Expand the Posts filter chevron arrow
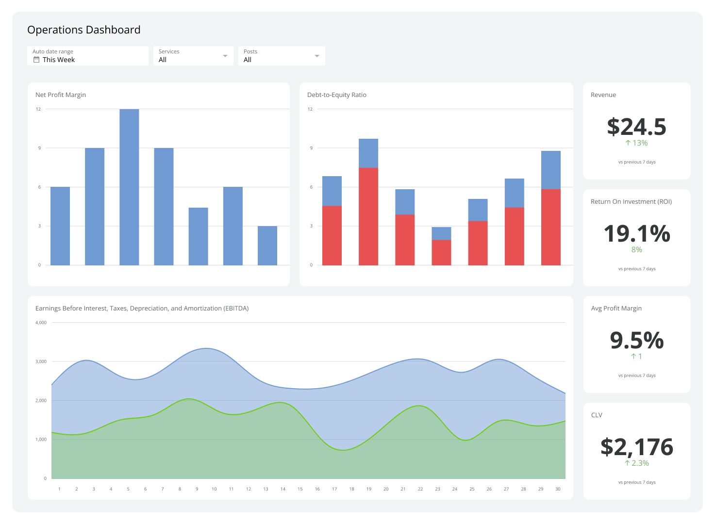 point(316,55)
